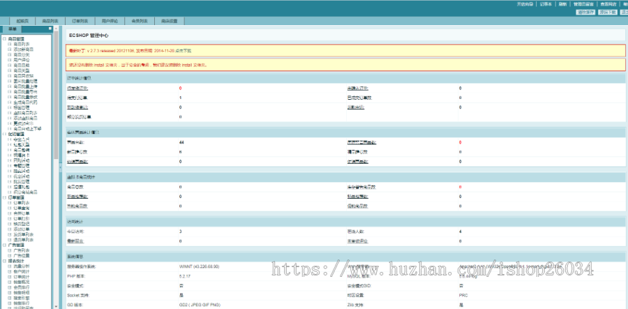Screen dimensions: 628x309
Task: Open 拍卖活动 in the sidebar tree
Action: pyautogui.click(x=21, y=171)
